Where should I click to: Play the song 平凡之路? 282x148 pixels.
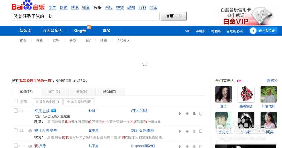[x=180, y=114]
